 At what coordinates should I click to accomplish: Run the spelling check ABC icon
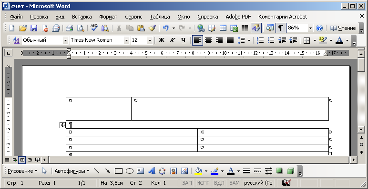tap(94, 28)
